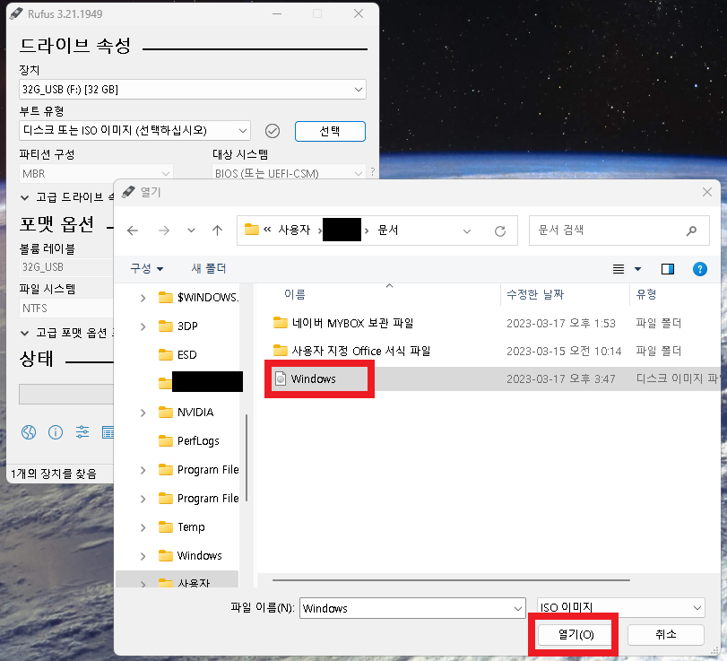Expand the Temp tree folder
Image resolution: width=727 pixels, height=661 pixels.
pos(143,528)
